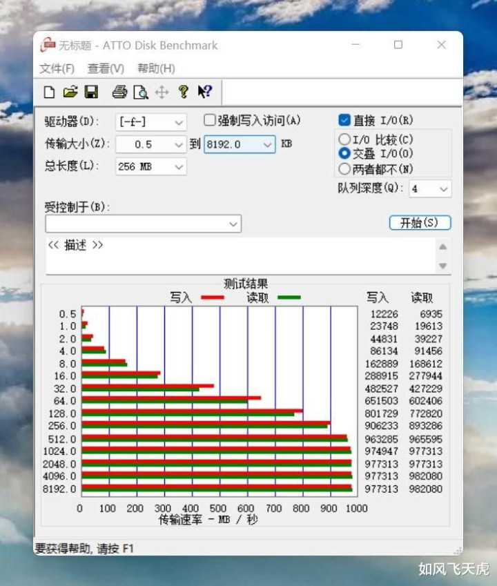Screen dimensions: 497x586
Task: Open Print Preview magnifier icon
Action: (x=141, y=92)
